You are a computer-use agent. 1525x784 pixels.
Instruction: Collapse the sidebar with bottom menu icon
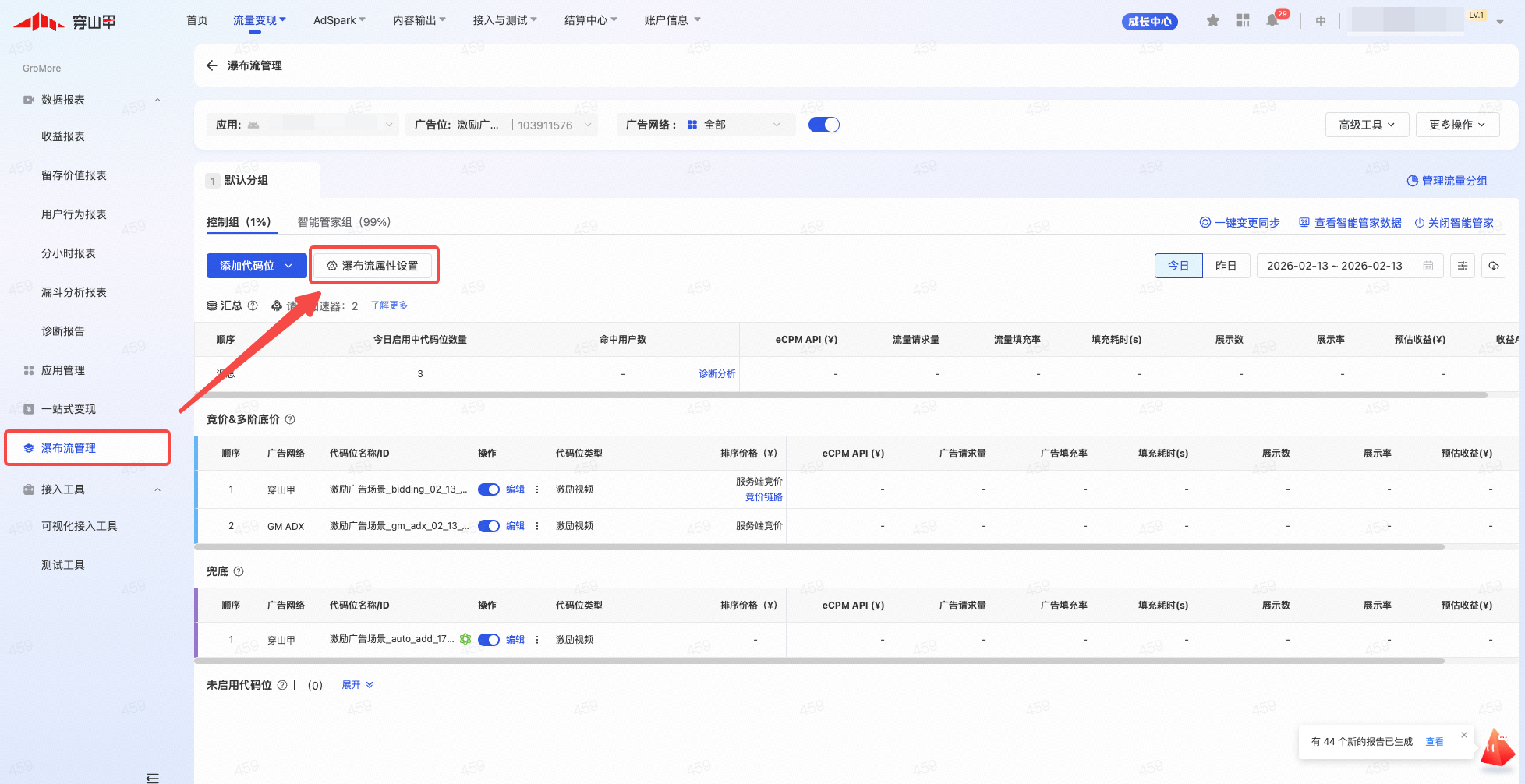[x=153, y=777]
